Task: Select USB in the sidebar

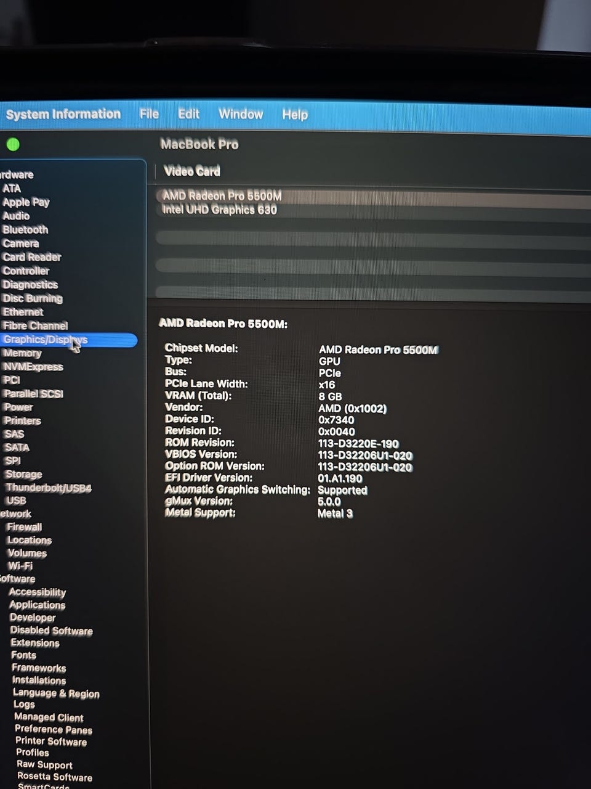Action: pos(16,501)
